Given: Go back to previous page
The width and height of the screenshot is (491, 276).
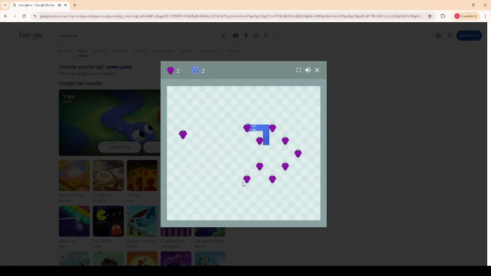Looking at the screenshot, I should click(5, 16).
